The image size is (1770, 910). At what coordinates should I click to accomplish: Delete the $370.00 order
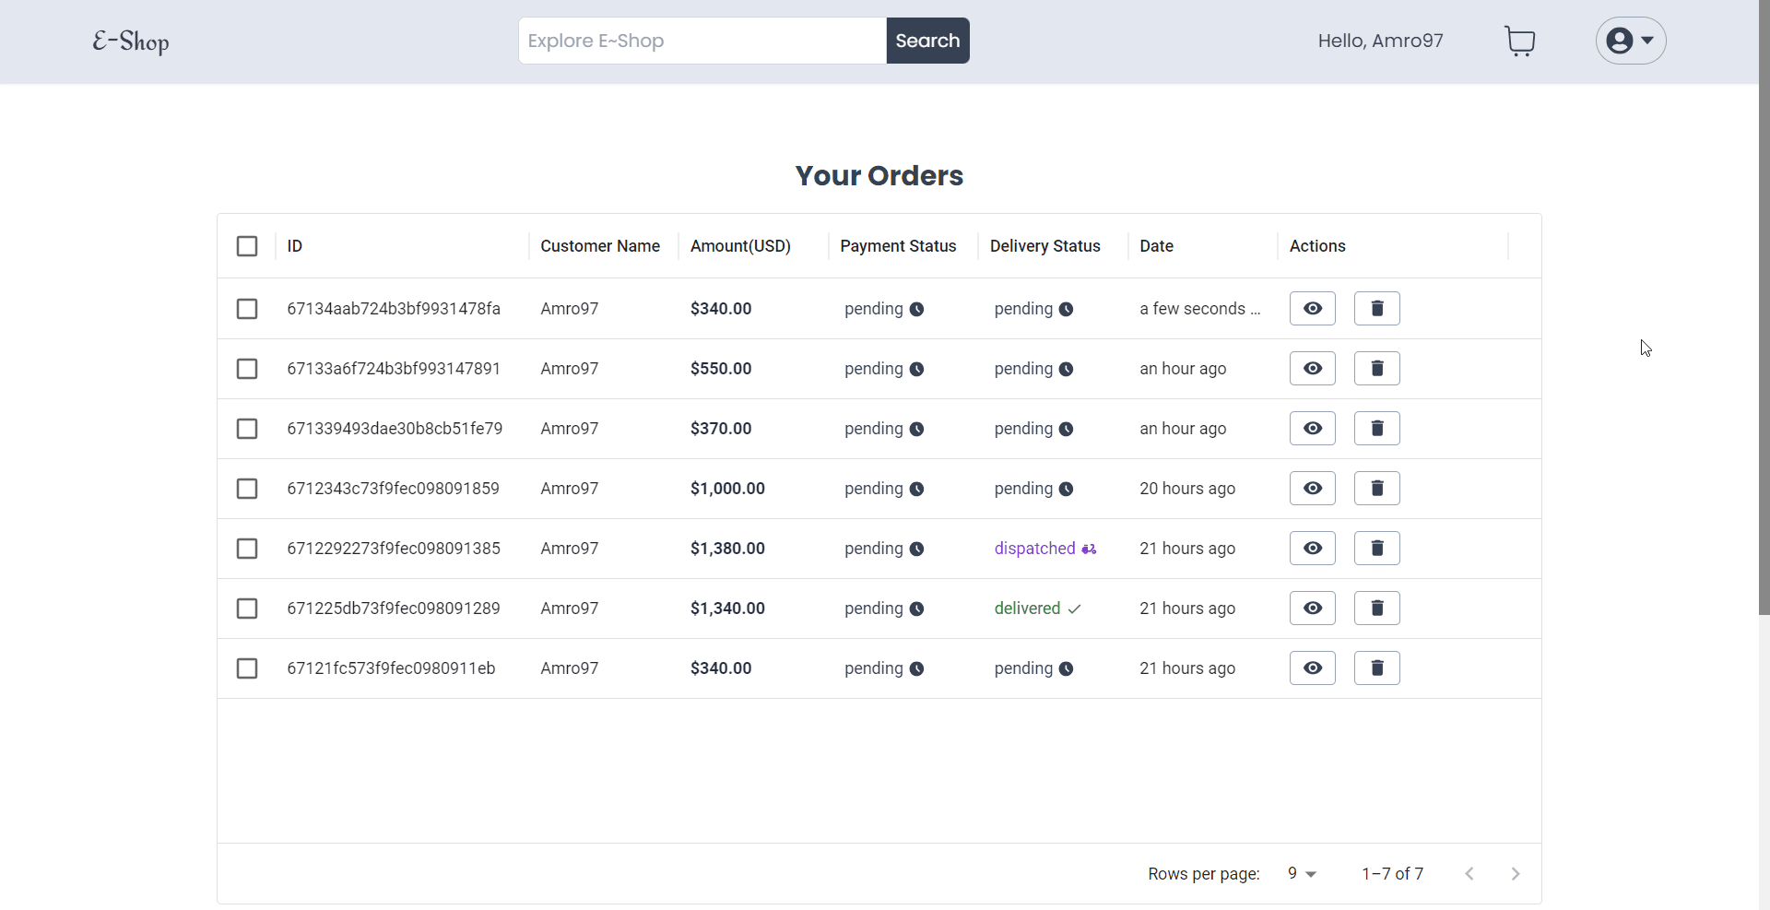click(x=1376, y=429)
